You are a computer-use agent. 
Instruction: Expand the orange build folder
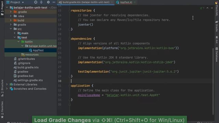pyautogui.click(x=11, y=20)
